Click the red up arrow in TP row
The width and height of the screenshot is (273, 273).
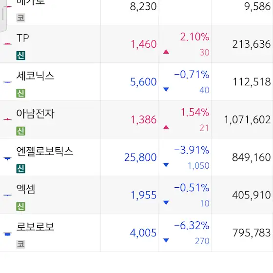[x=166, y=52]
